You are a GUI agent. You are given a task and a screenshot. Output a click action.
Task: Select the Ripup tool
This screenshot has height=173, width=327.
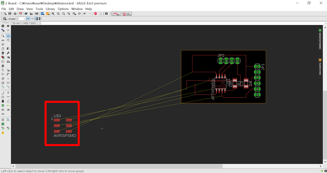8,87
